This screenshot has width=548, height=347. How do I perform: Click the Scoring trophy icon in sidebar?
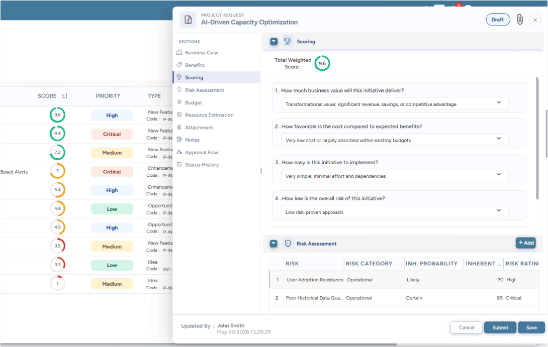[179, 77]
